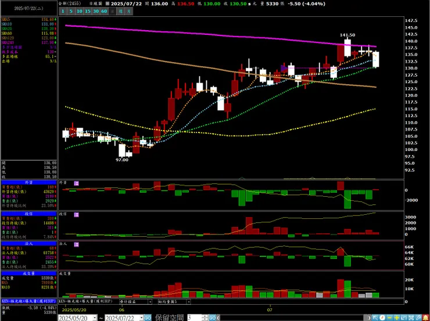
Task: Click GO button next to date range
Action: pos(148,318)
